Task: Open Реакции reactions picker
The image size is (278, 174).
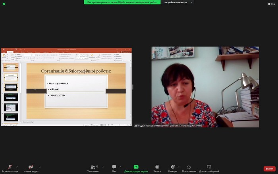Action: (x=173, y=167)
